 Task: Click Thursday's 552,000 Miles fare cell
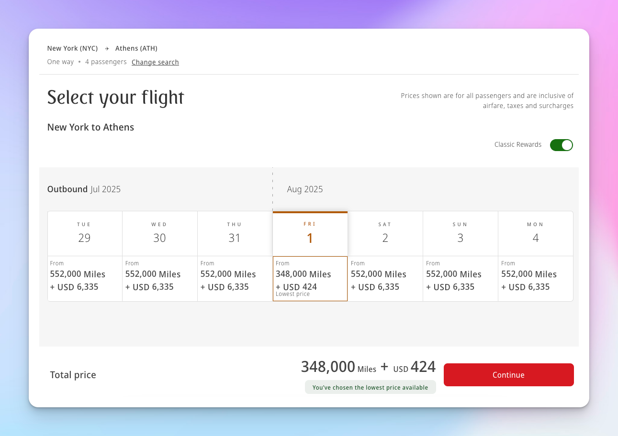click(x=235, y=279)
